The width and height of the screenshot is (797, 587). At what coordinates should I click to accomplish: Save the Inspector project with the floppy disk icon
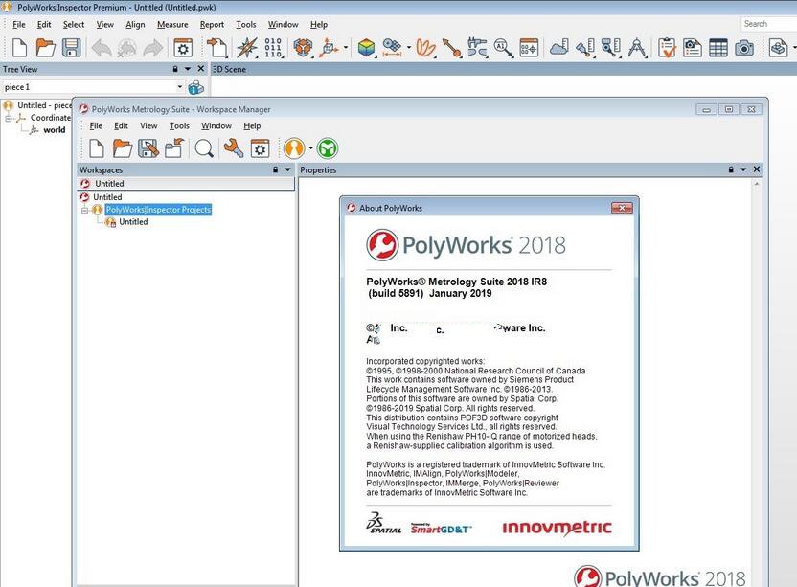point(71,48)
